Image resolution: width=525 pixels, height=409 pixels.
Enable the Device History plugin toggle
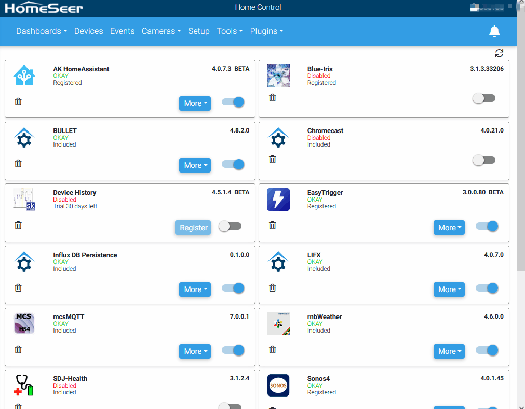230,226
